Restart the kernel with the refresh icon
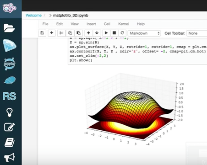Image resolution: width=207 pixels, height=165 pixels. click(x=122, y=33)
